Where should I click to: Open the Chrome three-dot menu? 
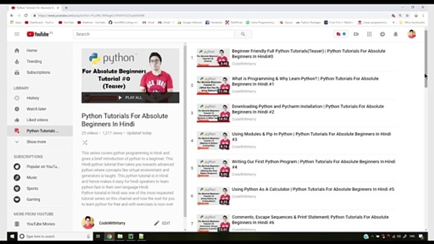click(423, 15)
